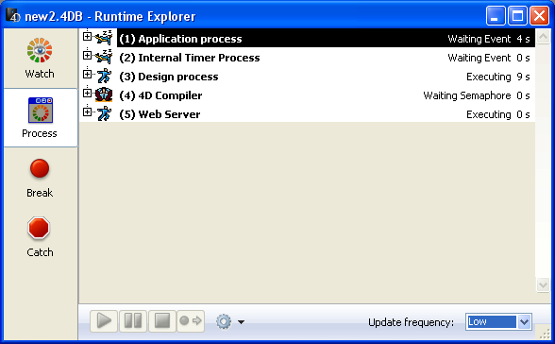
Task: Expand the Application process node
Action: (x=87, y=36)
